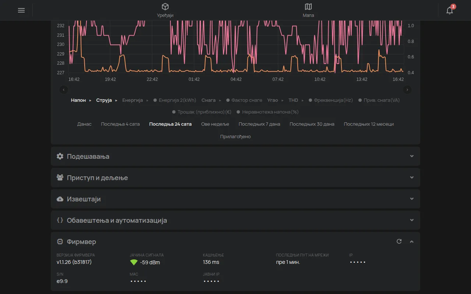Click the Обавештења и аутоматизација braces icon

click(x=60, y=220)
